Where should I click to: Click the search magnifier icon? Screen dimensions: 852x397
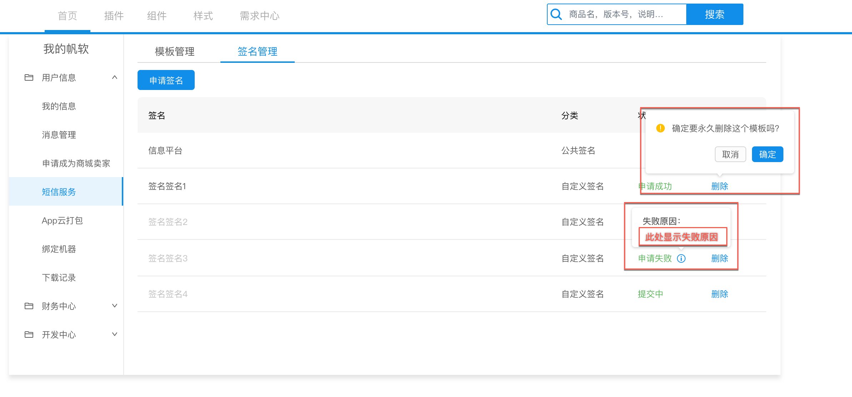pos(556,14)
